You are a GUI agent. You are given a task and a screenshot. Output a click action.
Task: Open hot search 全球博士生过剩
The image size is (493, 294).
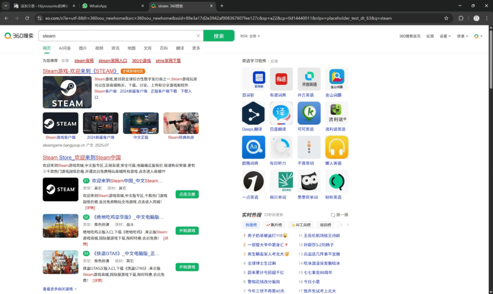[x=261, y=263]
